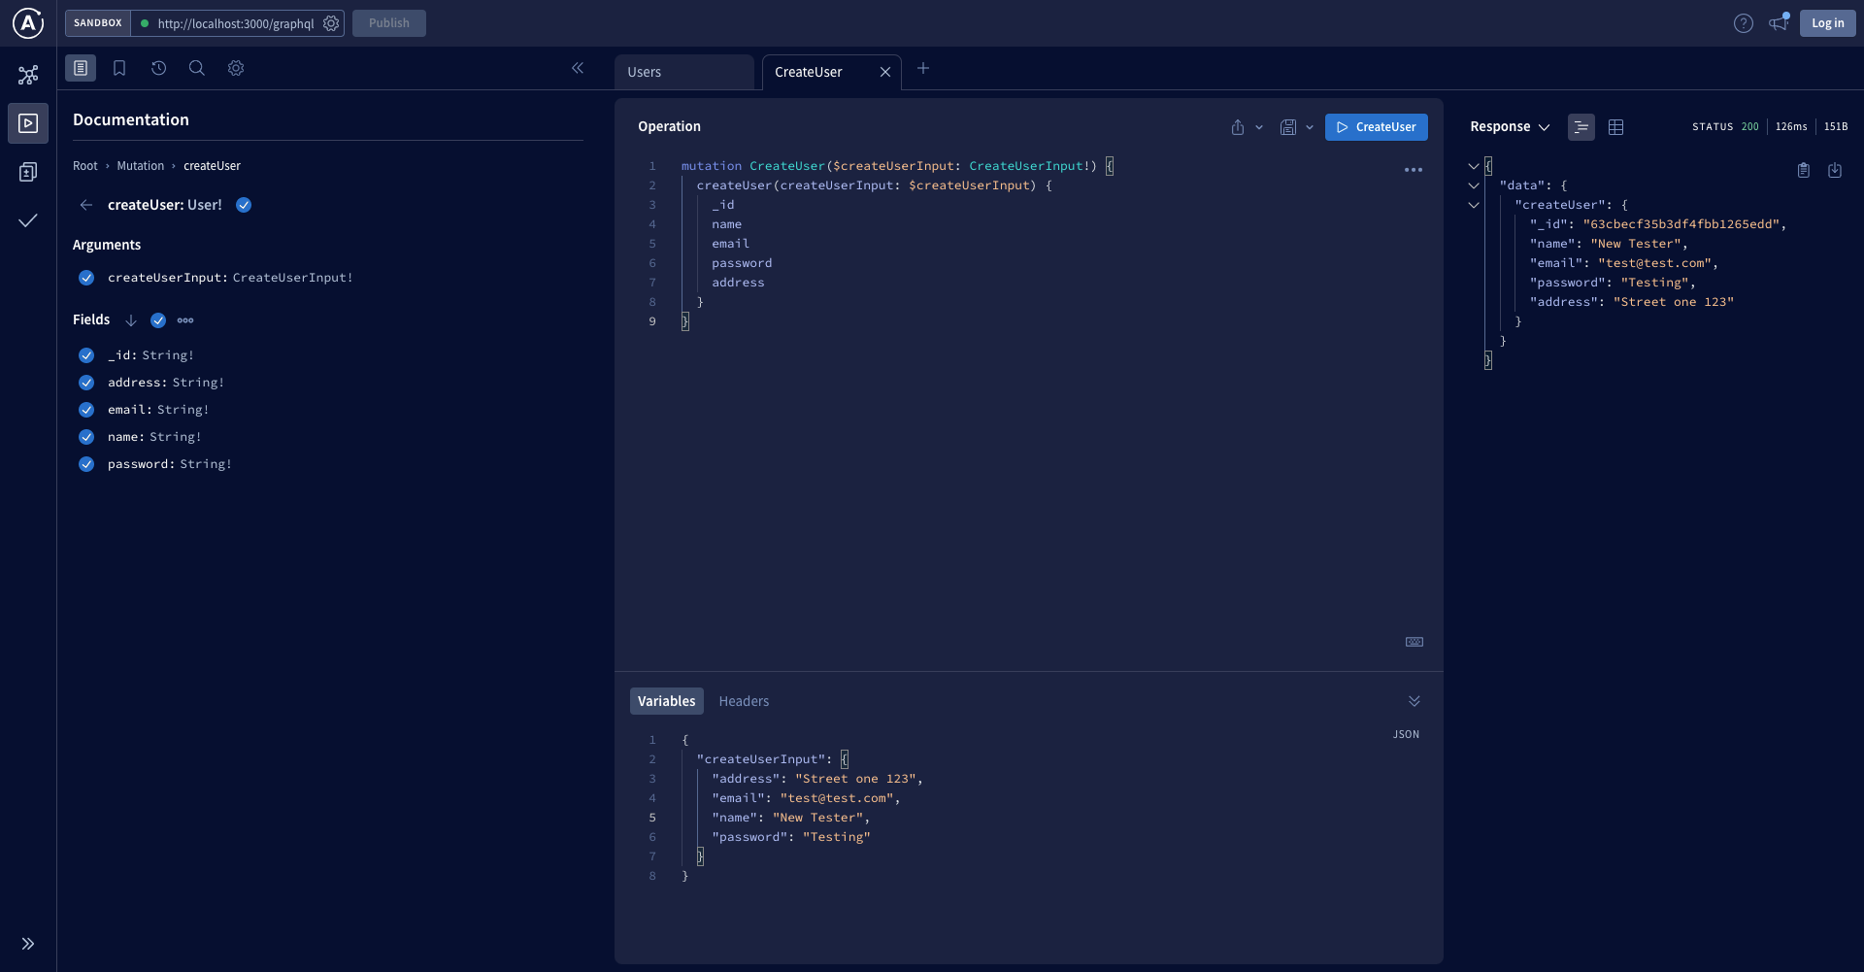This screenshot has width=1864, height=972.
Task: Click inside the Variables JSON editor name line
Action: point(922,818)
